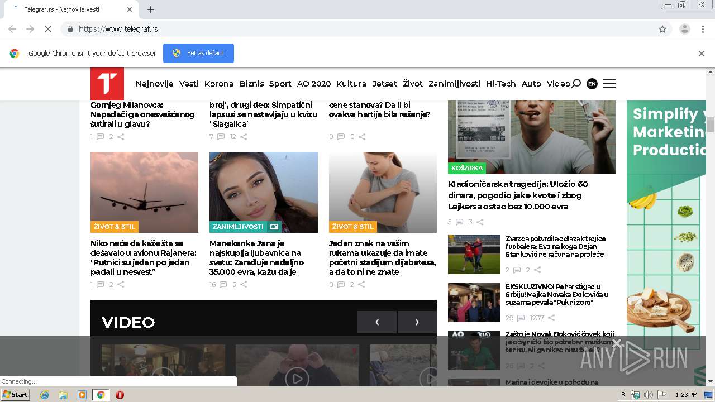
Task: Share the dijabetes article
Action: tap(361, 284)
